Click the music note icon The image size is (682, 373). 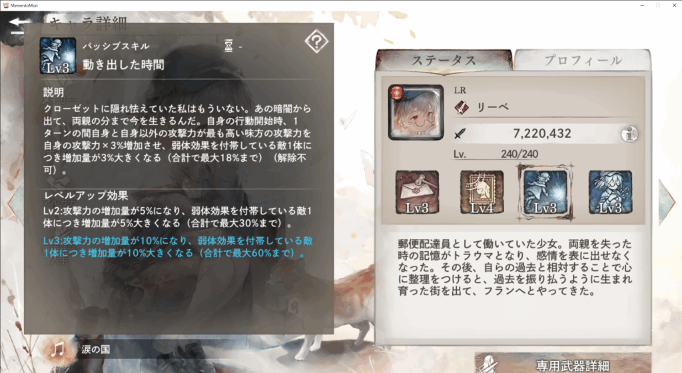pos(57,349)
